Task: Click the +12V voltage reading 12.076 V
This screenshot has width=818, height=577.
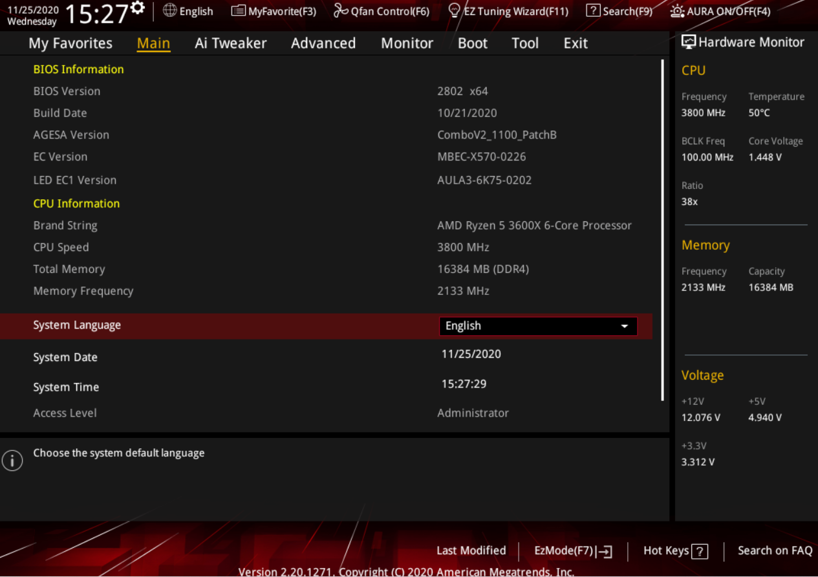Action: 701,418
